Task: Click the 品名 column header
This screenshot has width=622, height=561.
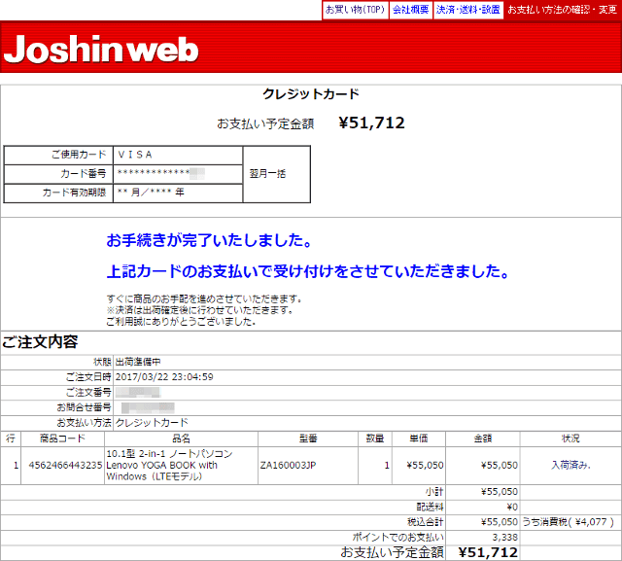Action: pyautogui.click(x=182, y=438)
